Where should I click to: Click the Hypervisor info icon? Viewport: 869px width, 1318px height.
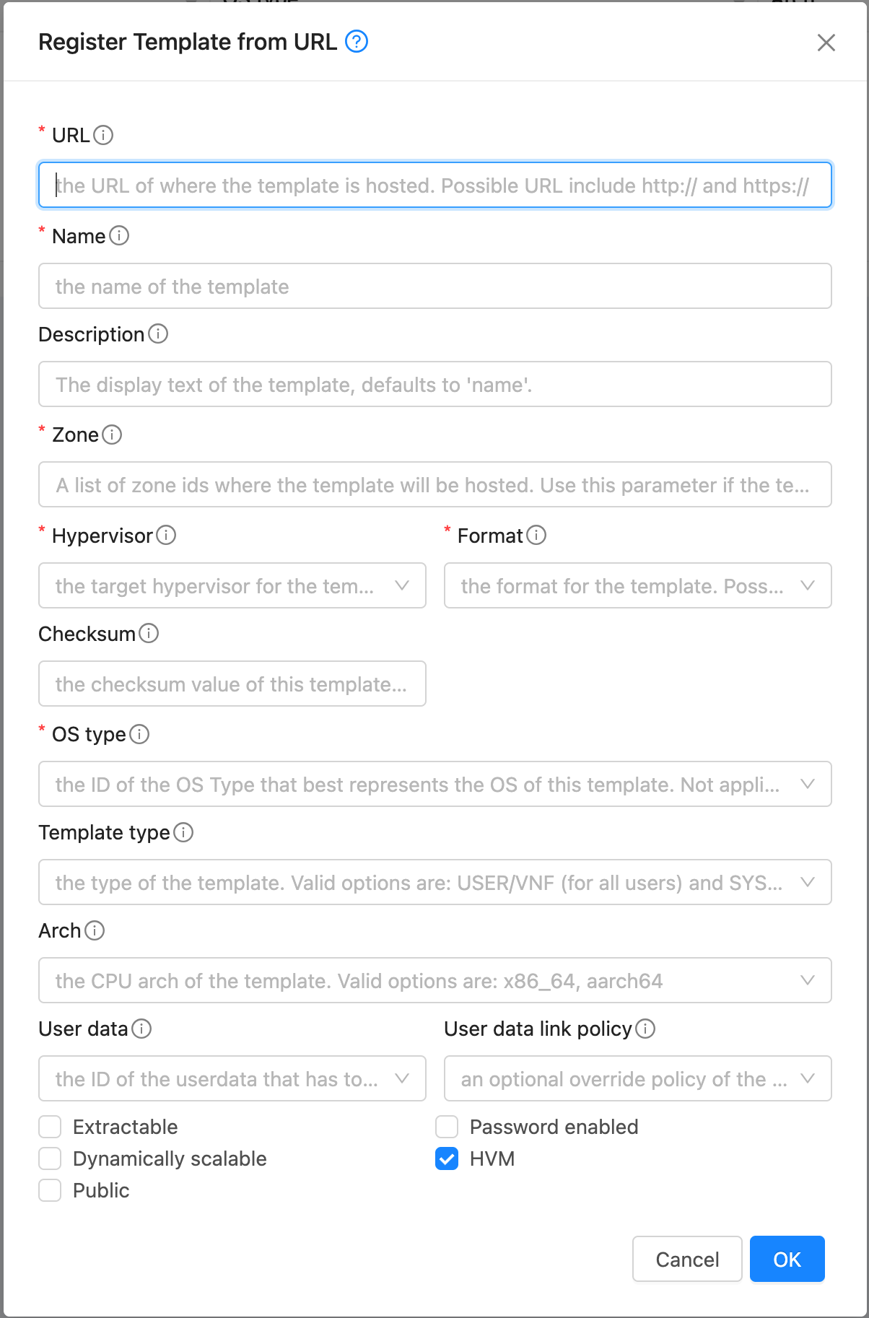click(x=167, y=536)
